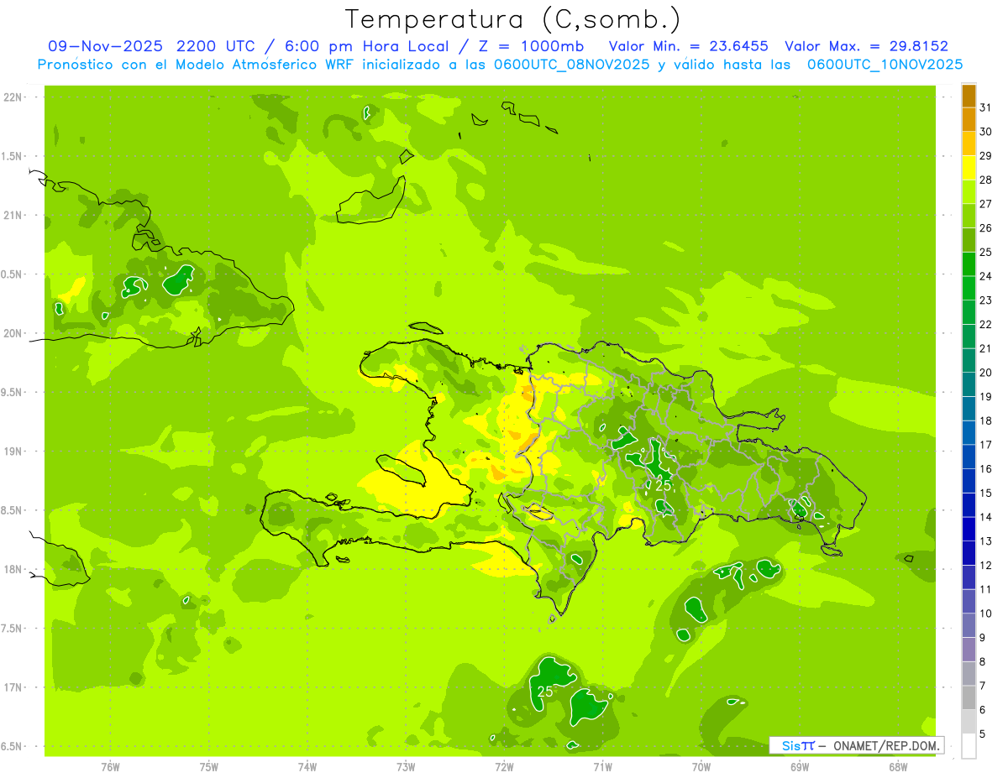This screenshot has width=1008, height=778.
Task: Click the title "Temperatura (C,somb.)"
Action: point(513,19)
